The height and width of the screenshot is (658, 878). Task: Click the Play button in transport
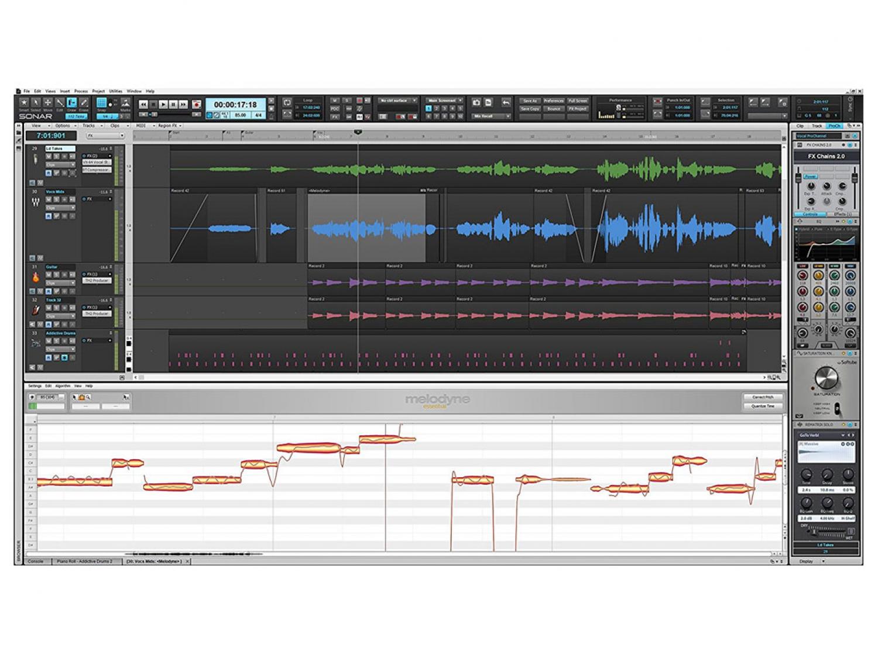[163, 104]
